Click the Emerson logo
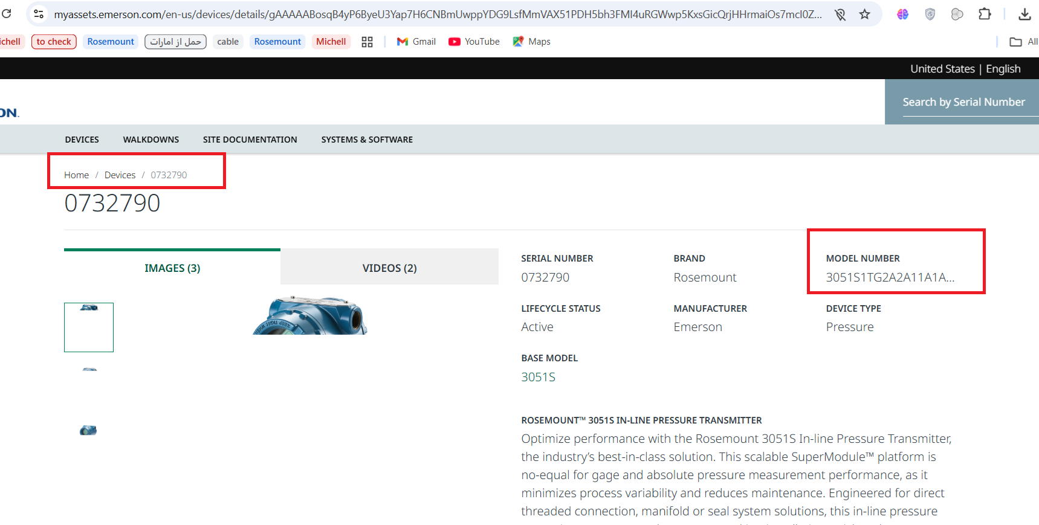This screenshot has height=525, width=1039. click(9, 112)
